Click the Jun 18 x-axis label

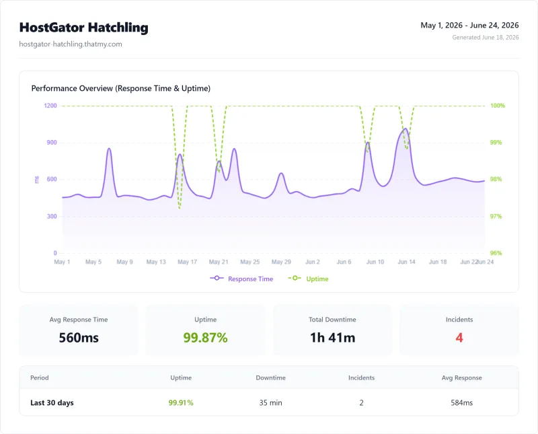tap(438, 262)
